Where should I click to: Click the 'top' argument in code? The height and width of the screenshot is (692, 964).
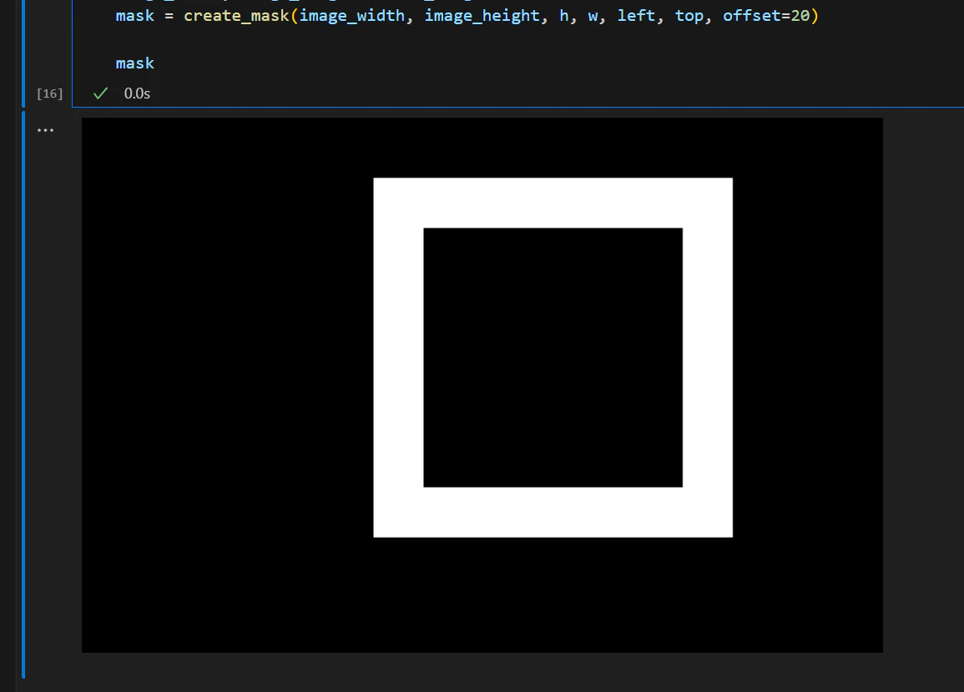point(689,16)
